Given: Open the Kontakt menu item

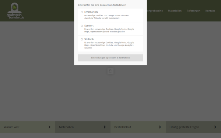Looking at the screenshot, I should click(210, 11).
